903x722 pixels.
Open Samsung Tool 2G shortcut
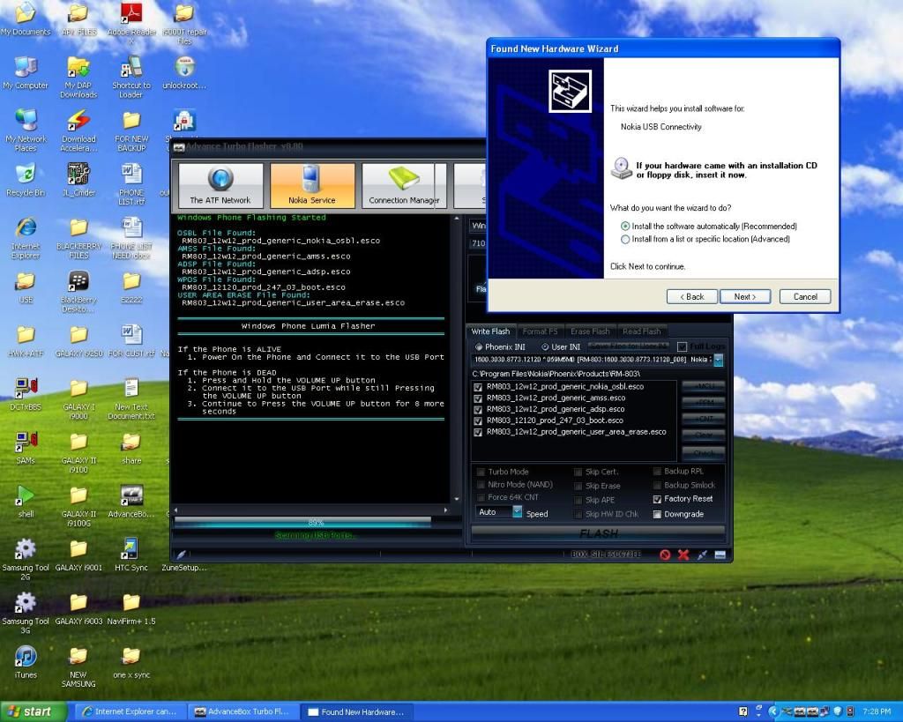26,560
